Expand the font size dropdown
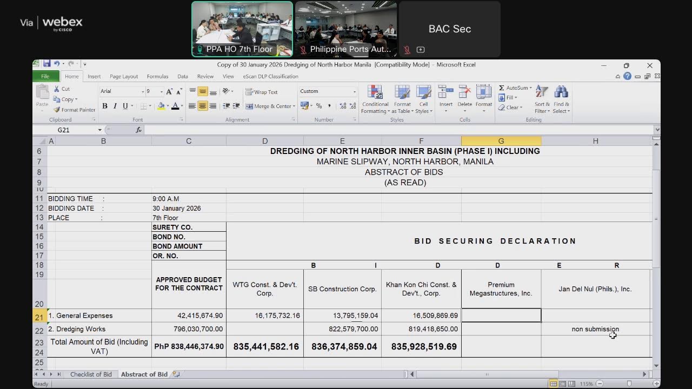The height and width of the screenshot is (389, 692). click(161, 91)
